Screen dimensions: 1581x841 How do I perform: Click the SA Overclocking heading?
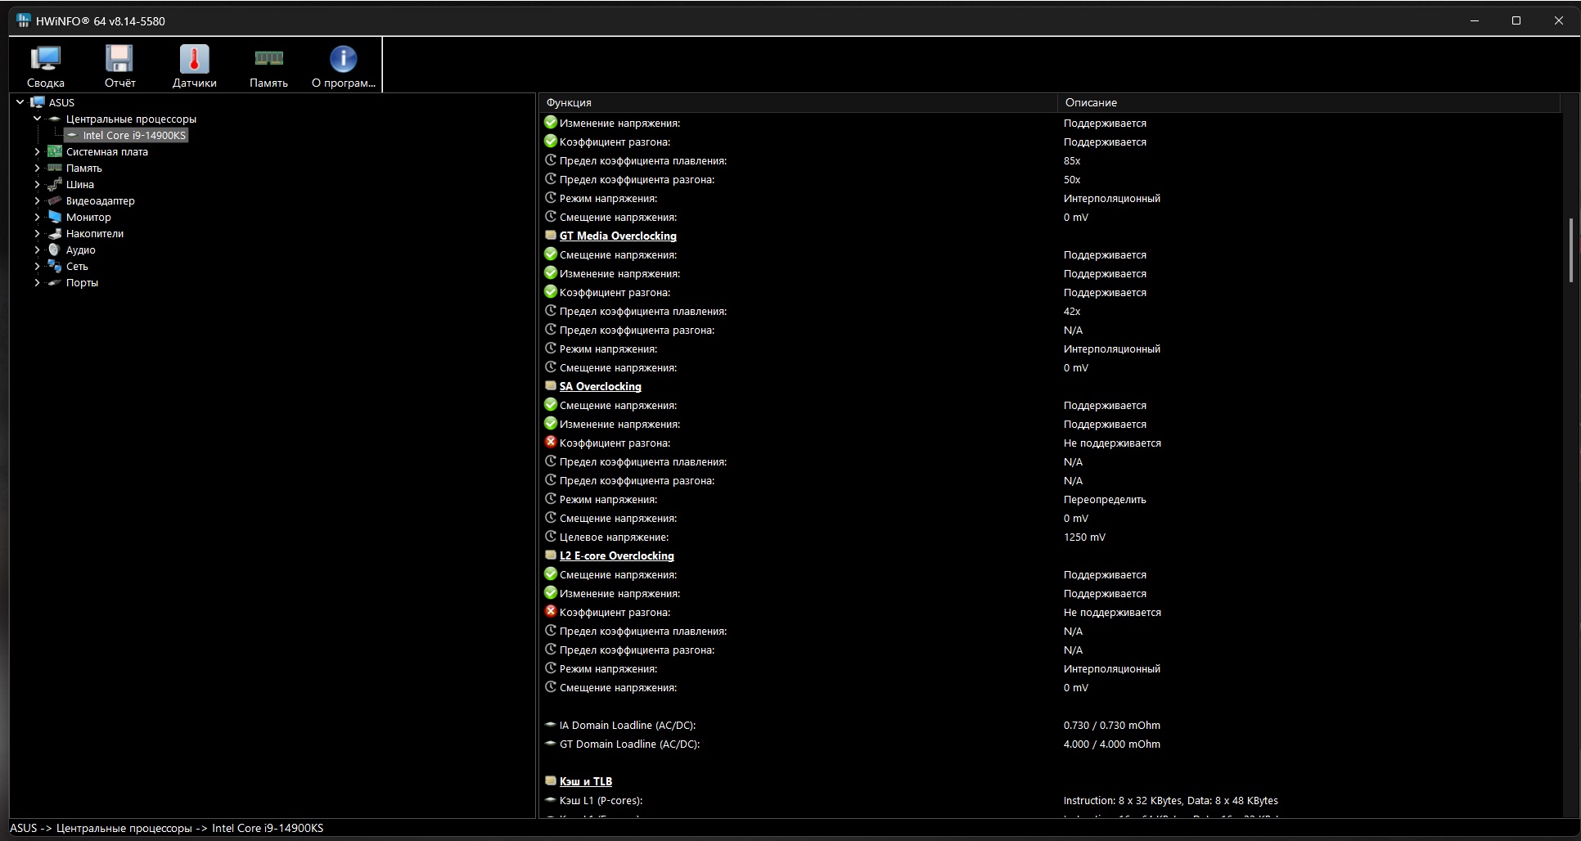click(x=601, y=386)
